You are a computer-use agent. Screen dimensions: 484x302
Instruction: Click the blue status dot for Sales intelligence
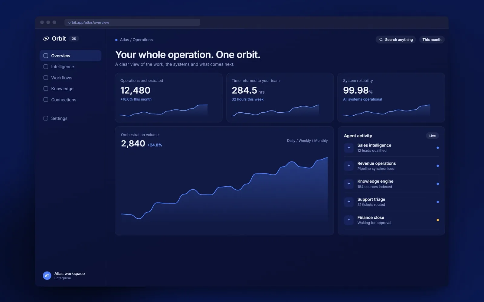point(438,148)
